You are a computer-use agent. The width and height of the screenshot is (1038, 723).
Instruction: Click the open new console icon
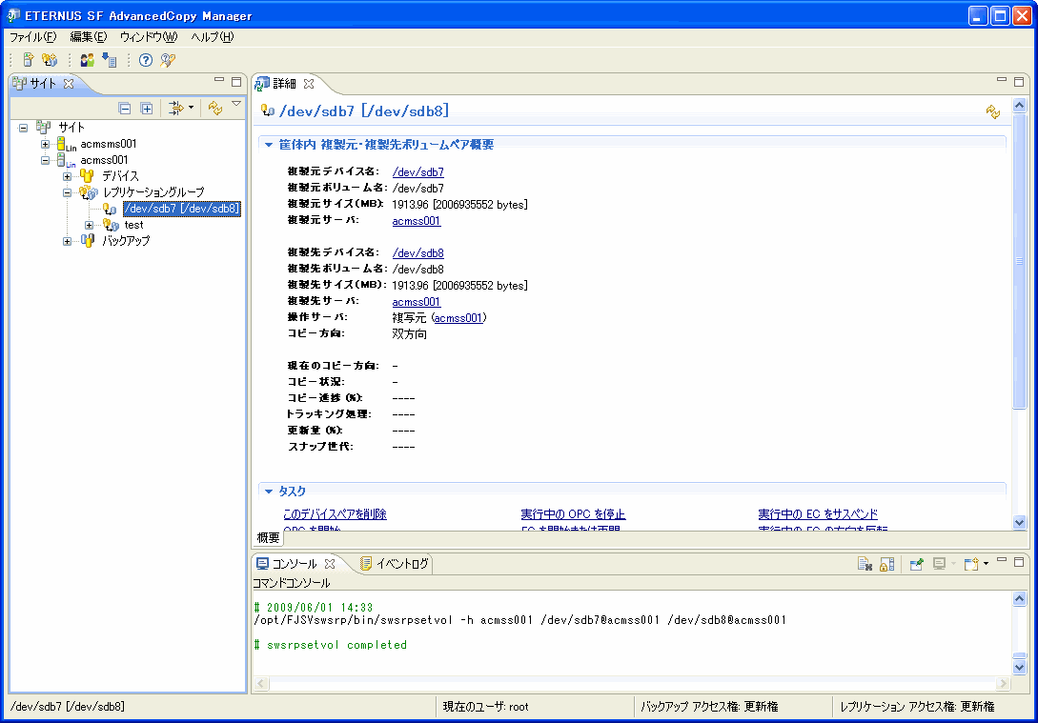tap(971, 564)
